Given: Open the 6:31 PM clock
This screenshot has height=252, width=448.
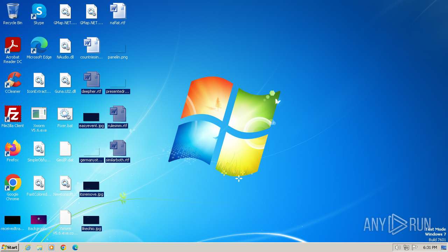Looking at the screenshot, I should tap(430, 247).
